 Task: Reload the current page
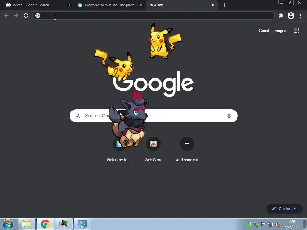pyautogui.click(x=26, y=16)
